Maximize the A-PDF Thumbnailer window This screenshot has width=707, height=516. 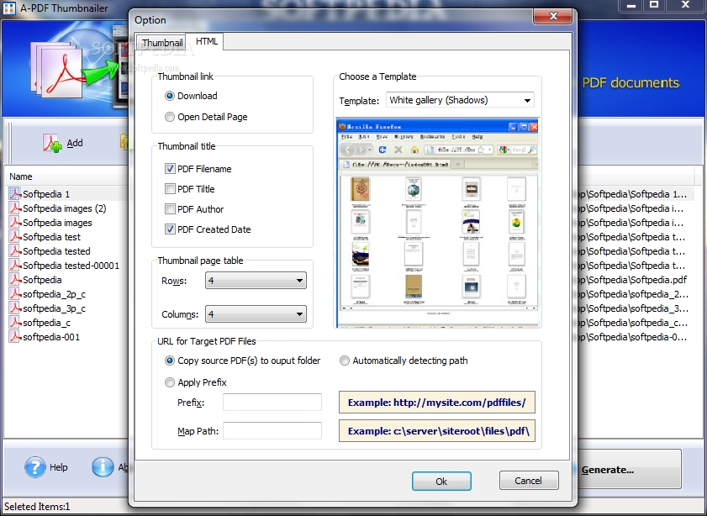(x=654, y=5)
